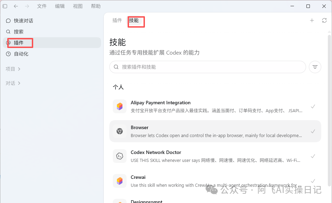Screen dimensions: 332x203
Task: Click the chat bubble icon beside 快速对话
Action: pos(8,21)
